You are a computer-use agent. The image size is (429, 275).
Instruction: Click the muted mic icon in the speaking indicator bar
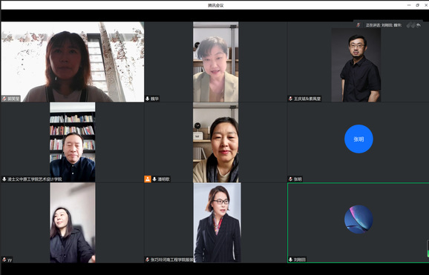pos(358,25)
